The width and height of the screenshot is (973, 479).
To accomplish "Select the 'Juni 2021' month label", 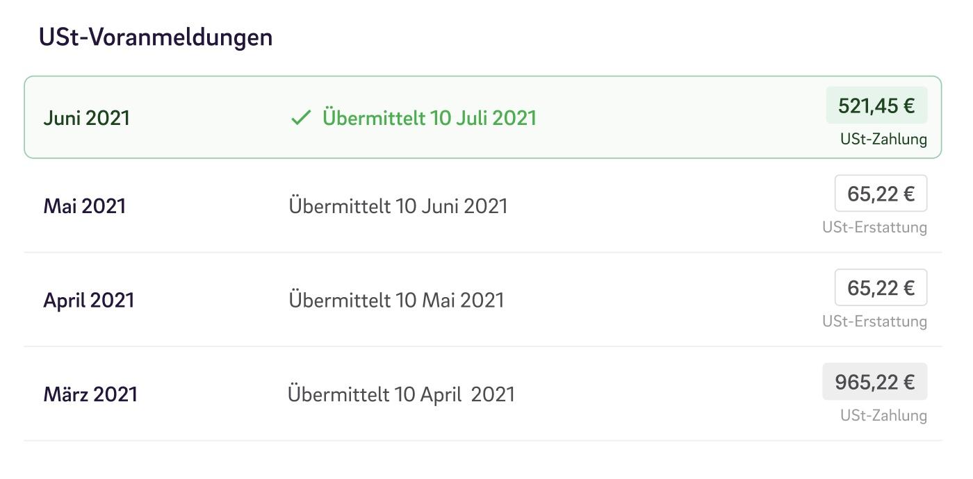I will pyautogui.click(x=87, y=118).
